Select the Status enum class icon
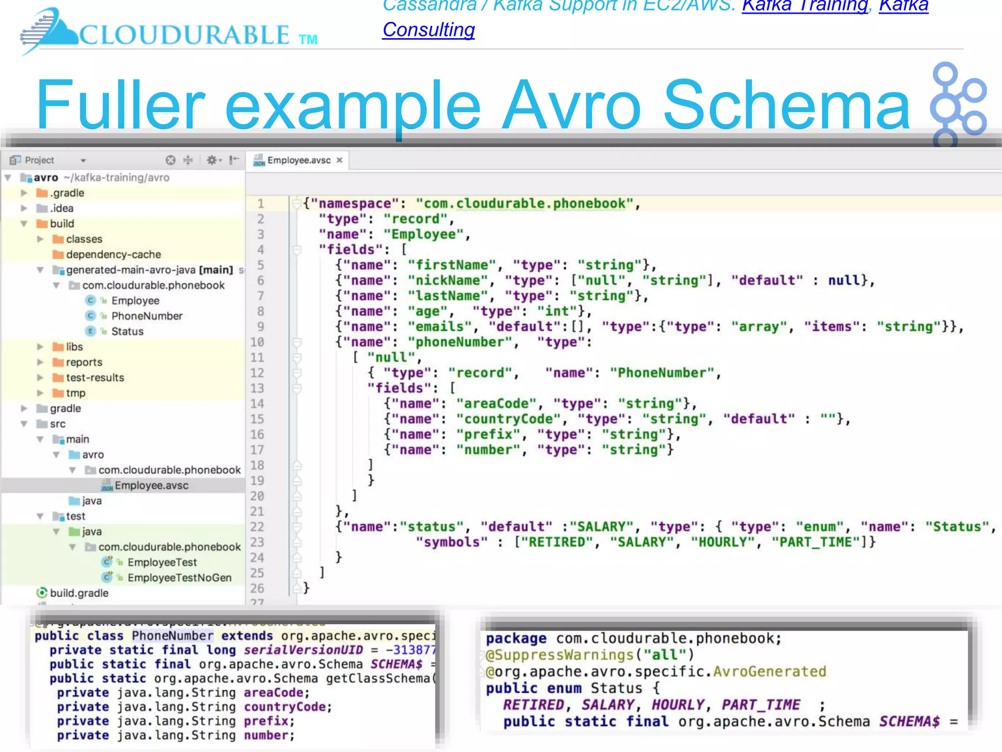Image resolution: width=1002 pixels, height=752 pixels. pos(91,331)
